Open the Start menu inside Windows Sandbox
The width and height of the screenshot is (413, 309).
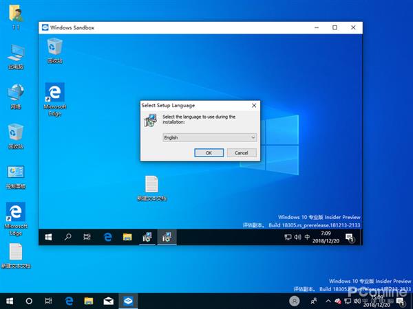[x=48, y=238]
